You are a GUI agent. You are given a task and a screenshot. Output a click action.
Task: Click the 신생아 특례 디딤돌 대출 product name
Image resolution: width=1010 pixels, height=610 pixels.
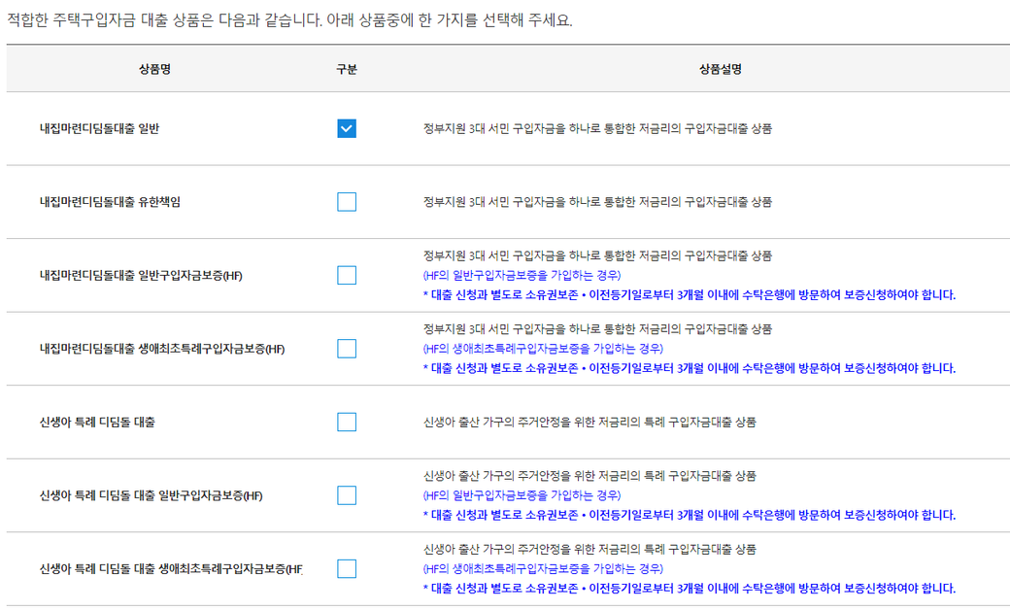[97, 423]
